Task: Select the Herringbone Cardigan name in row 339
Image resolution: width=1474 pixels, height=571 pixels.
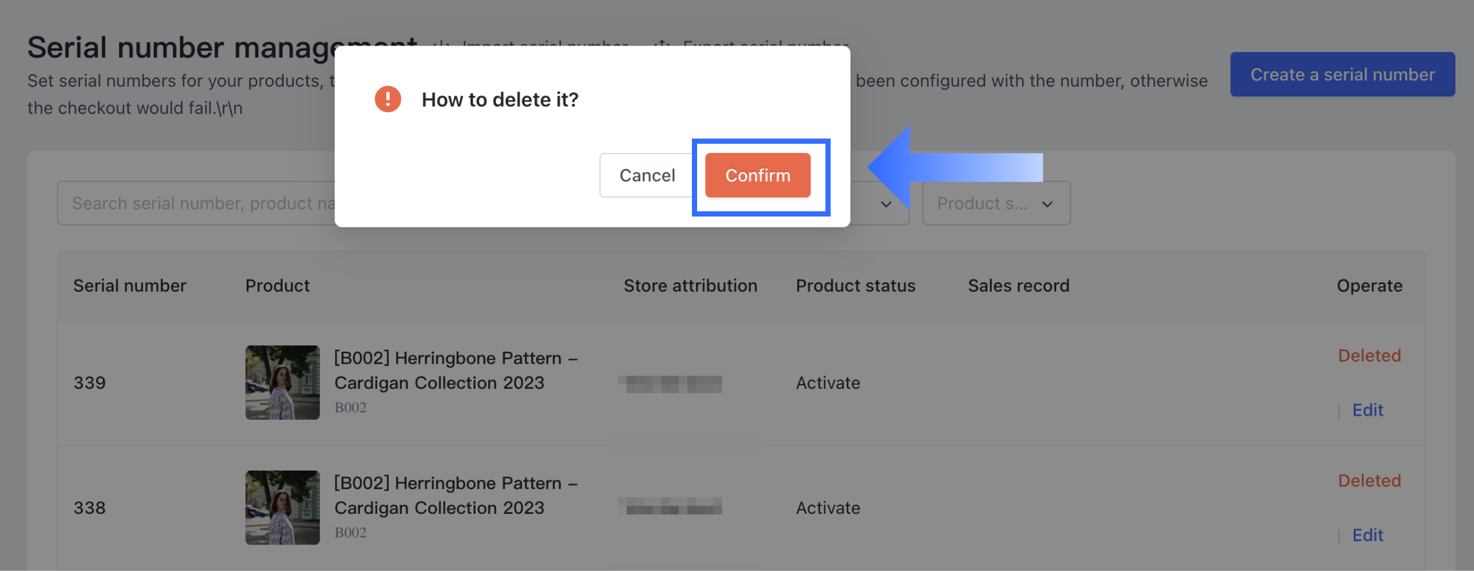Action: coord(455,370)
